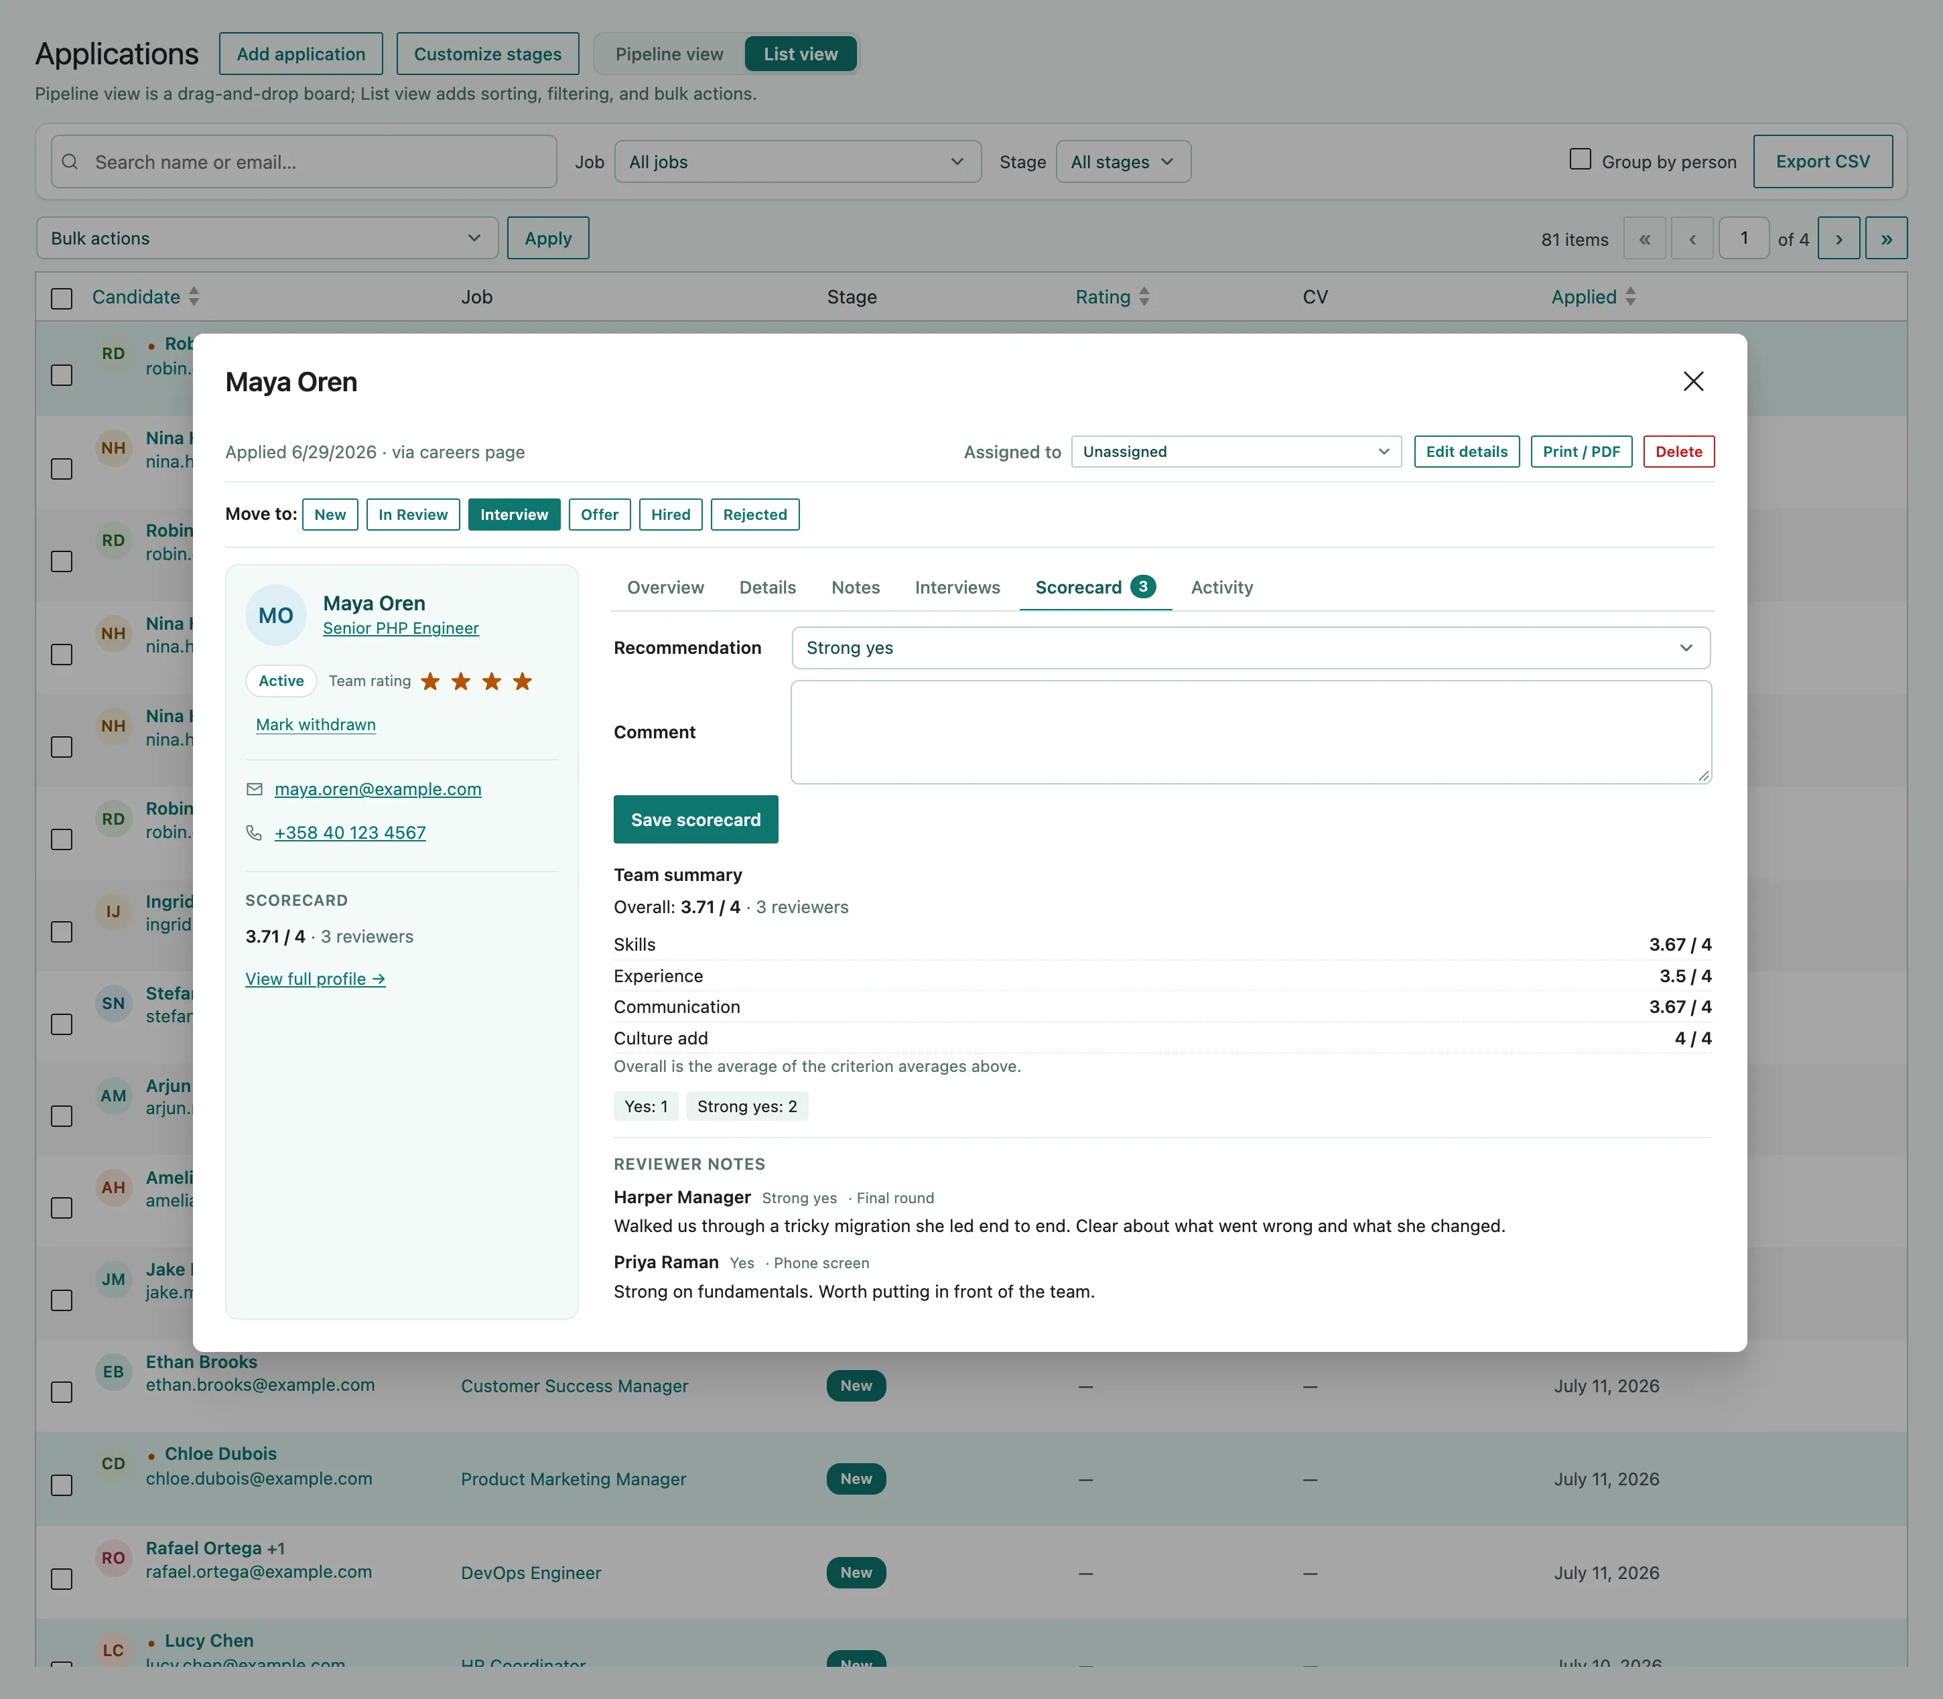Screen dimensions: 1943x1699
Task: Sort by Rating column arrows
Action: tap(1144, 297)
